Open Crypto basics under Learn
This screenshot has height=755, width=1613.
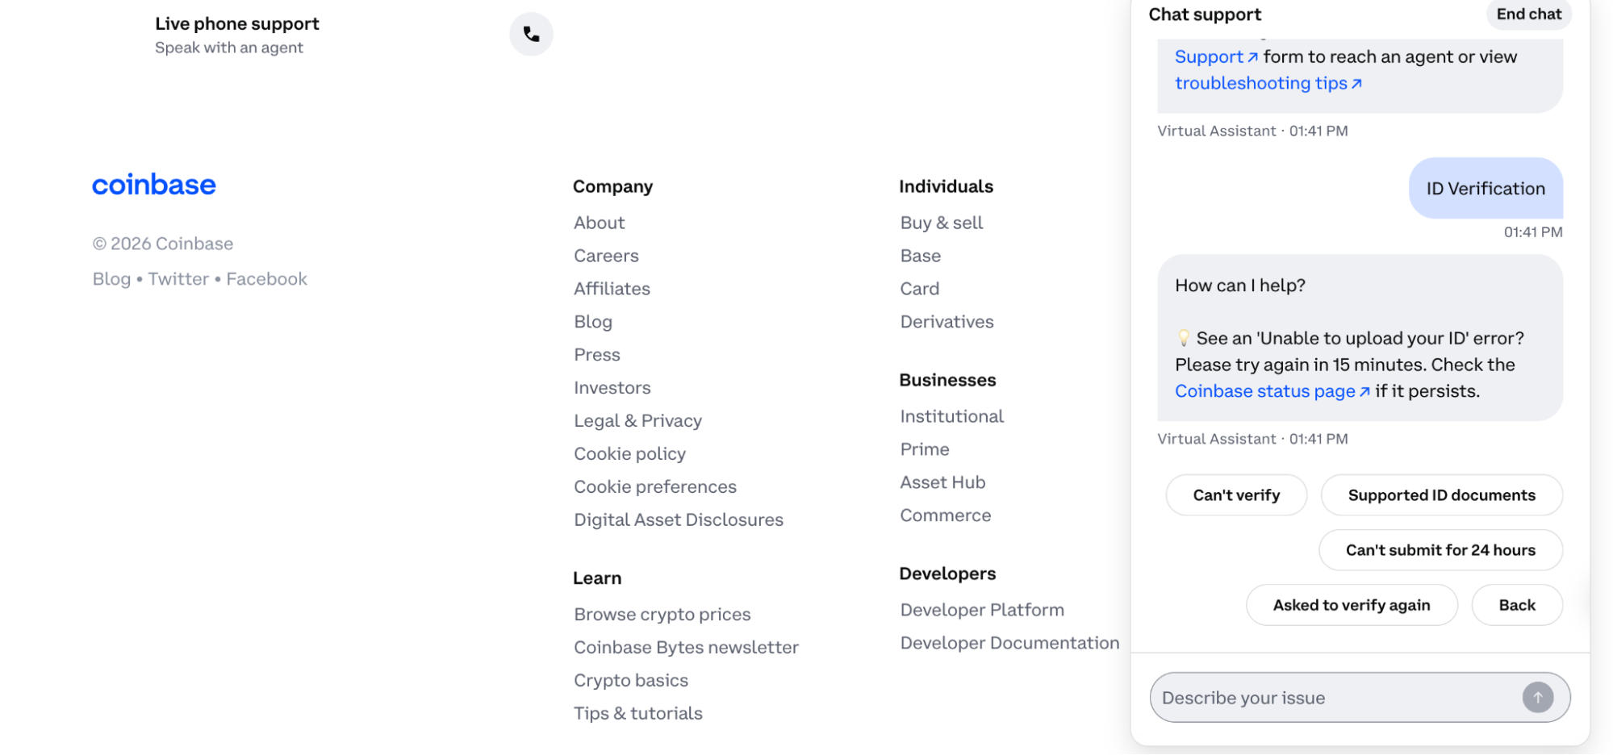[631, 680]
